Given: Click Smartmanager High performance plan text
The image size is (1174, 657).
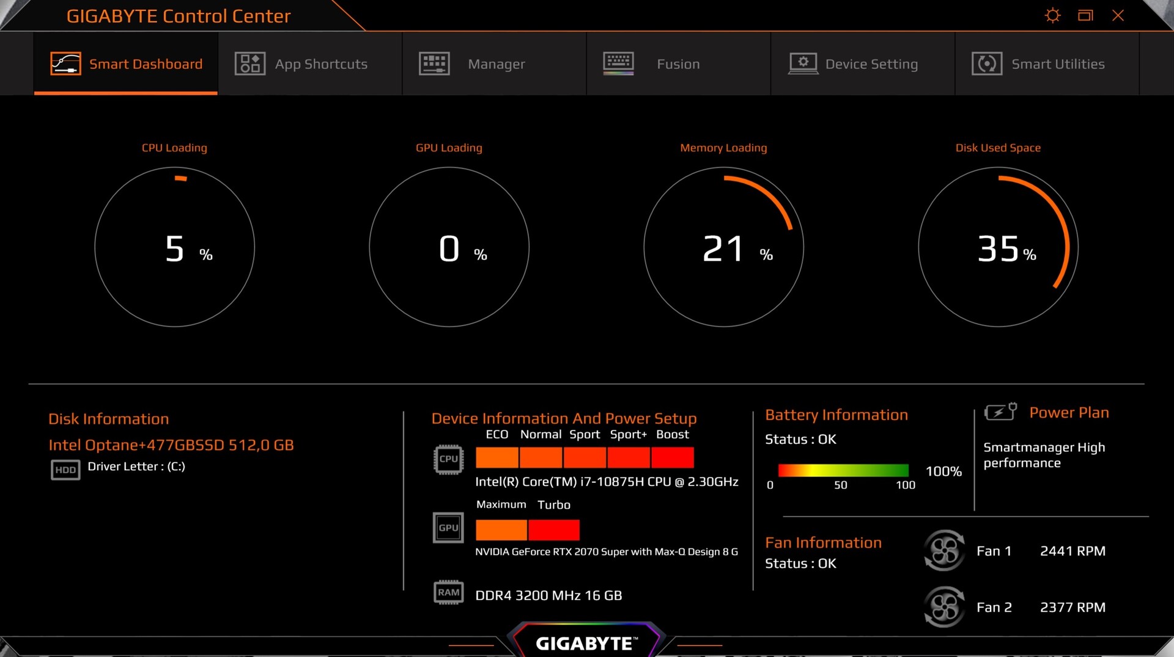Looking at the screenshot, I should tap(1044, 455).
